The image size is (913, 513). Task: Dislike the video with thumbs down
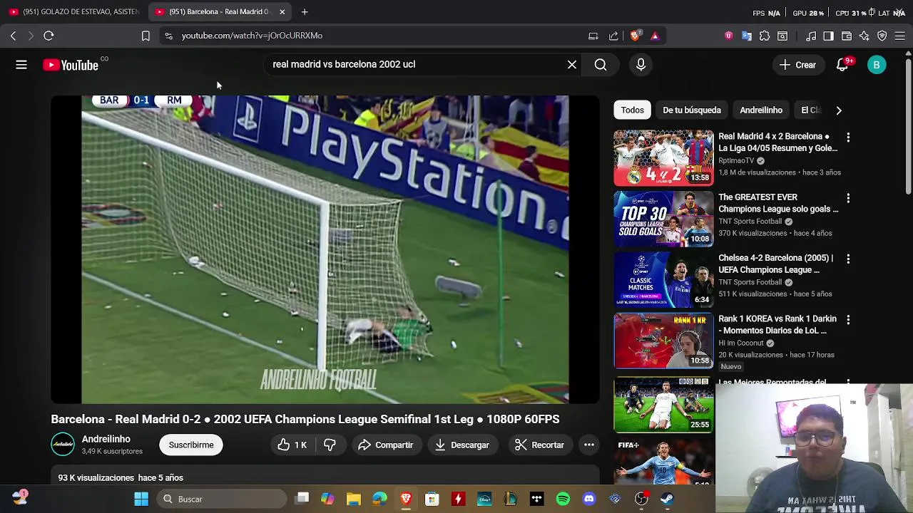[x=330, y=445]
